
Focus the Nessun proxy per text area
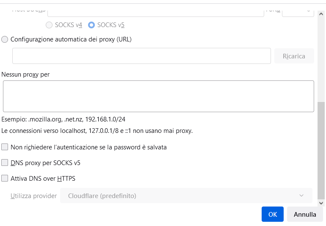click(158, 96)
